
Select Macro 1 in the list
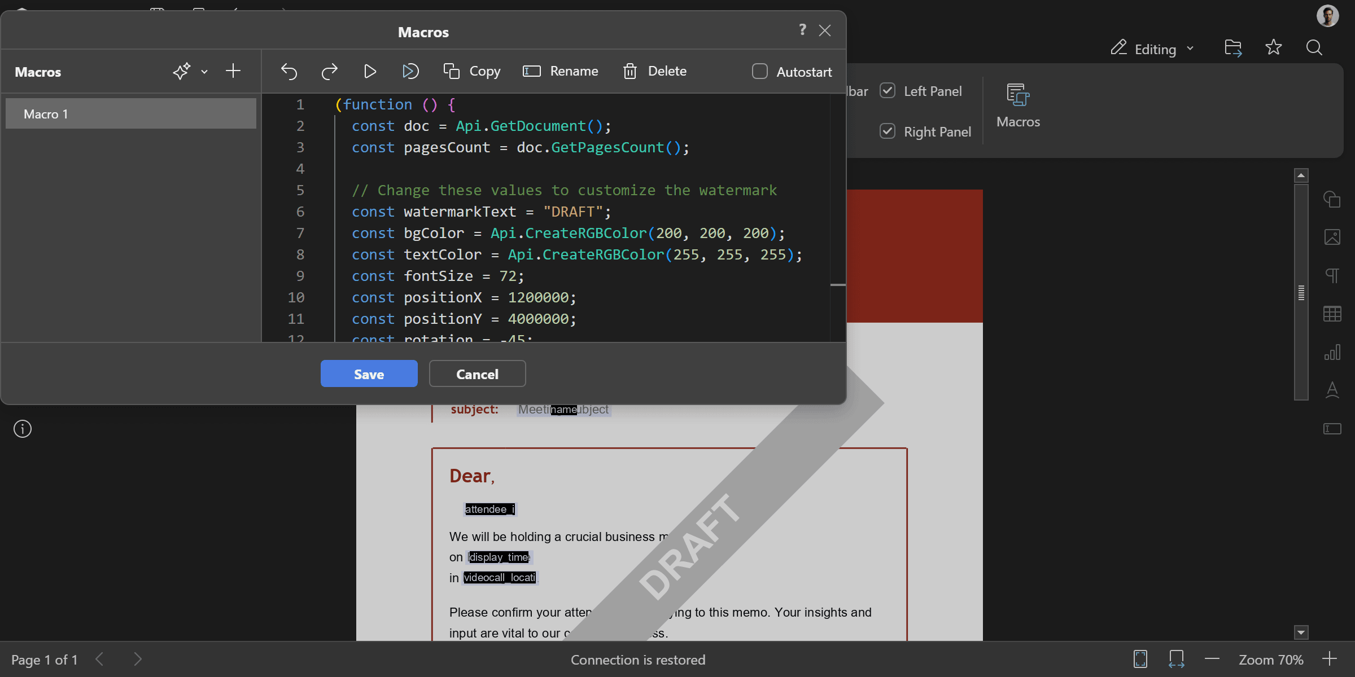pos(131,114)
